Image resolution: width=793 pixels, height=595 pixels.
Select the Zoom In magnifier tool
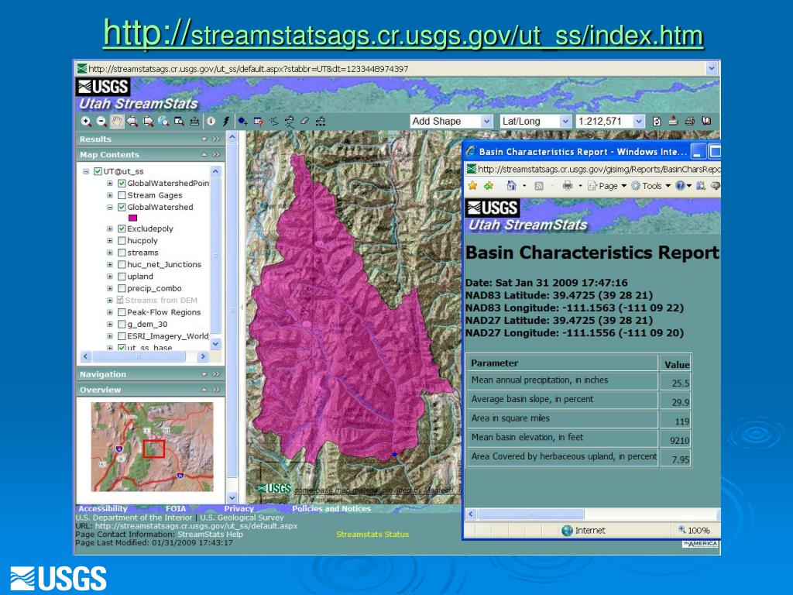87,122
